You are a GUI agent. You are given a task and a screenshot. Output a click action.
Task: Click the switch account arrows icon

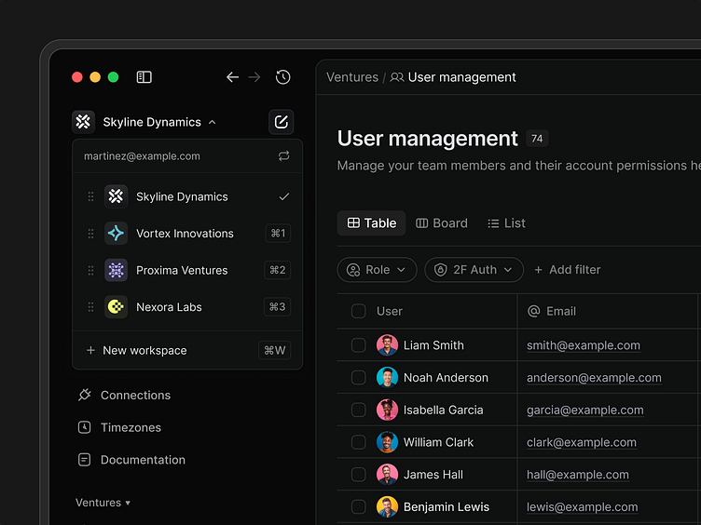pyautogui.click(x=284, y=155)
